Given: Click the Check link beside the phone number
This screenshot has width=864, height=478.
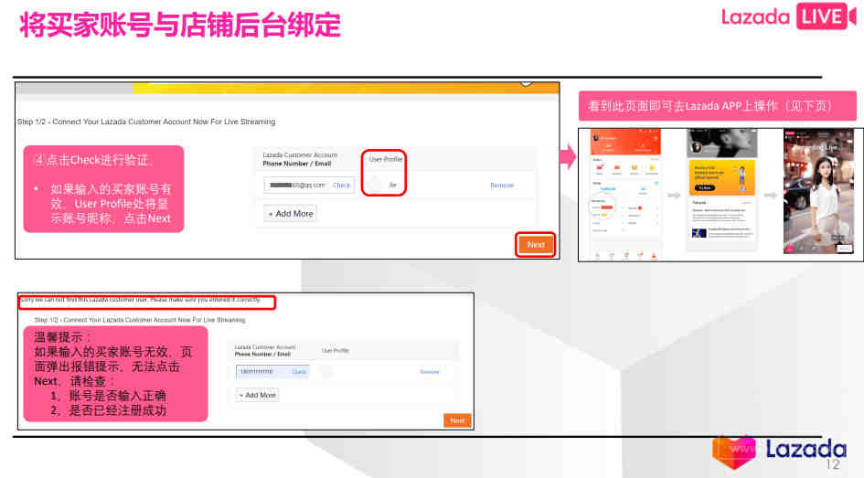Looking at the screenshot, I should pyautogui.click(x=299, y=372).
